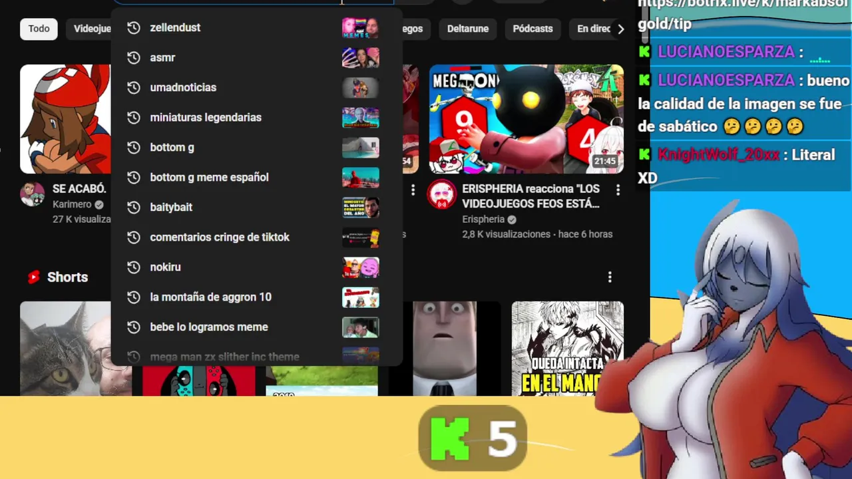Play the ERISPHERIA reacciona video thumbnail
The width and height of the screenshot is (852, 479).
(x=527, y=119)
